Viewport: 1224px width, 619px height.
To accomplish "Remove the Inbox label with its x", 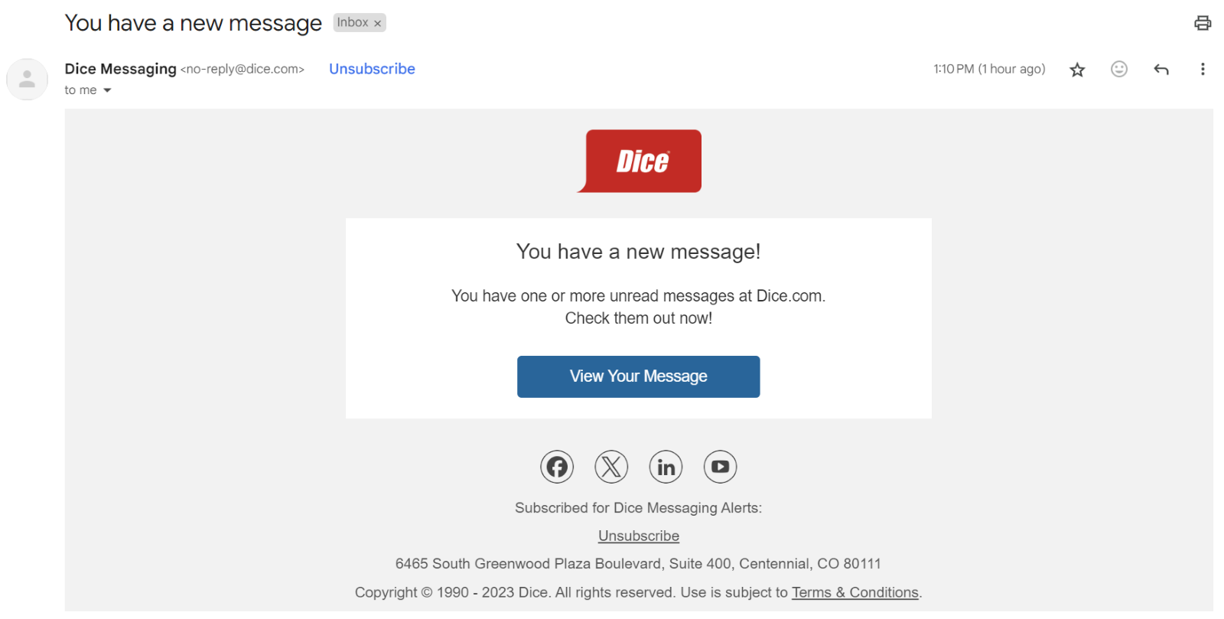I will click(x=377, y=24).
